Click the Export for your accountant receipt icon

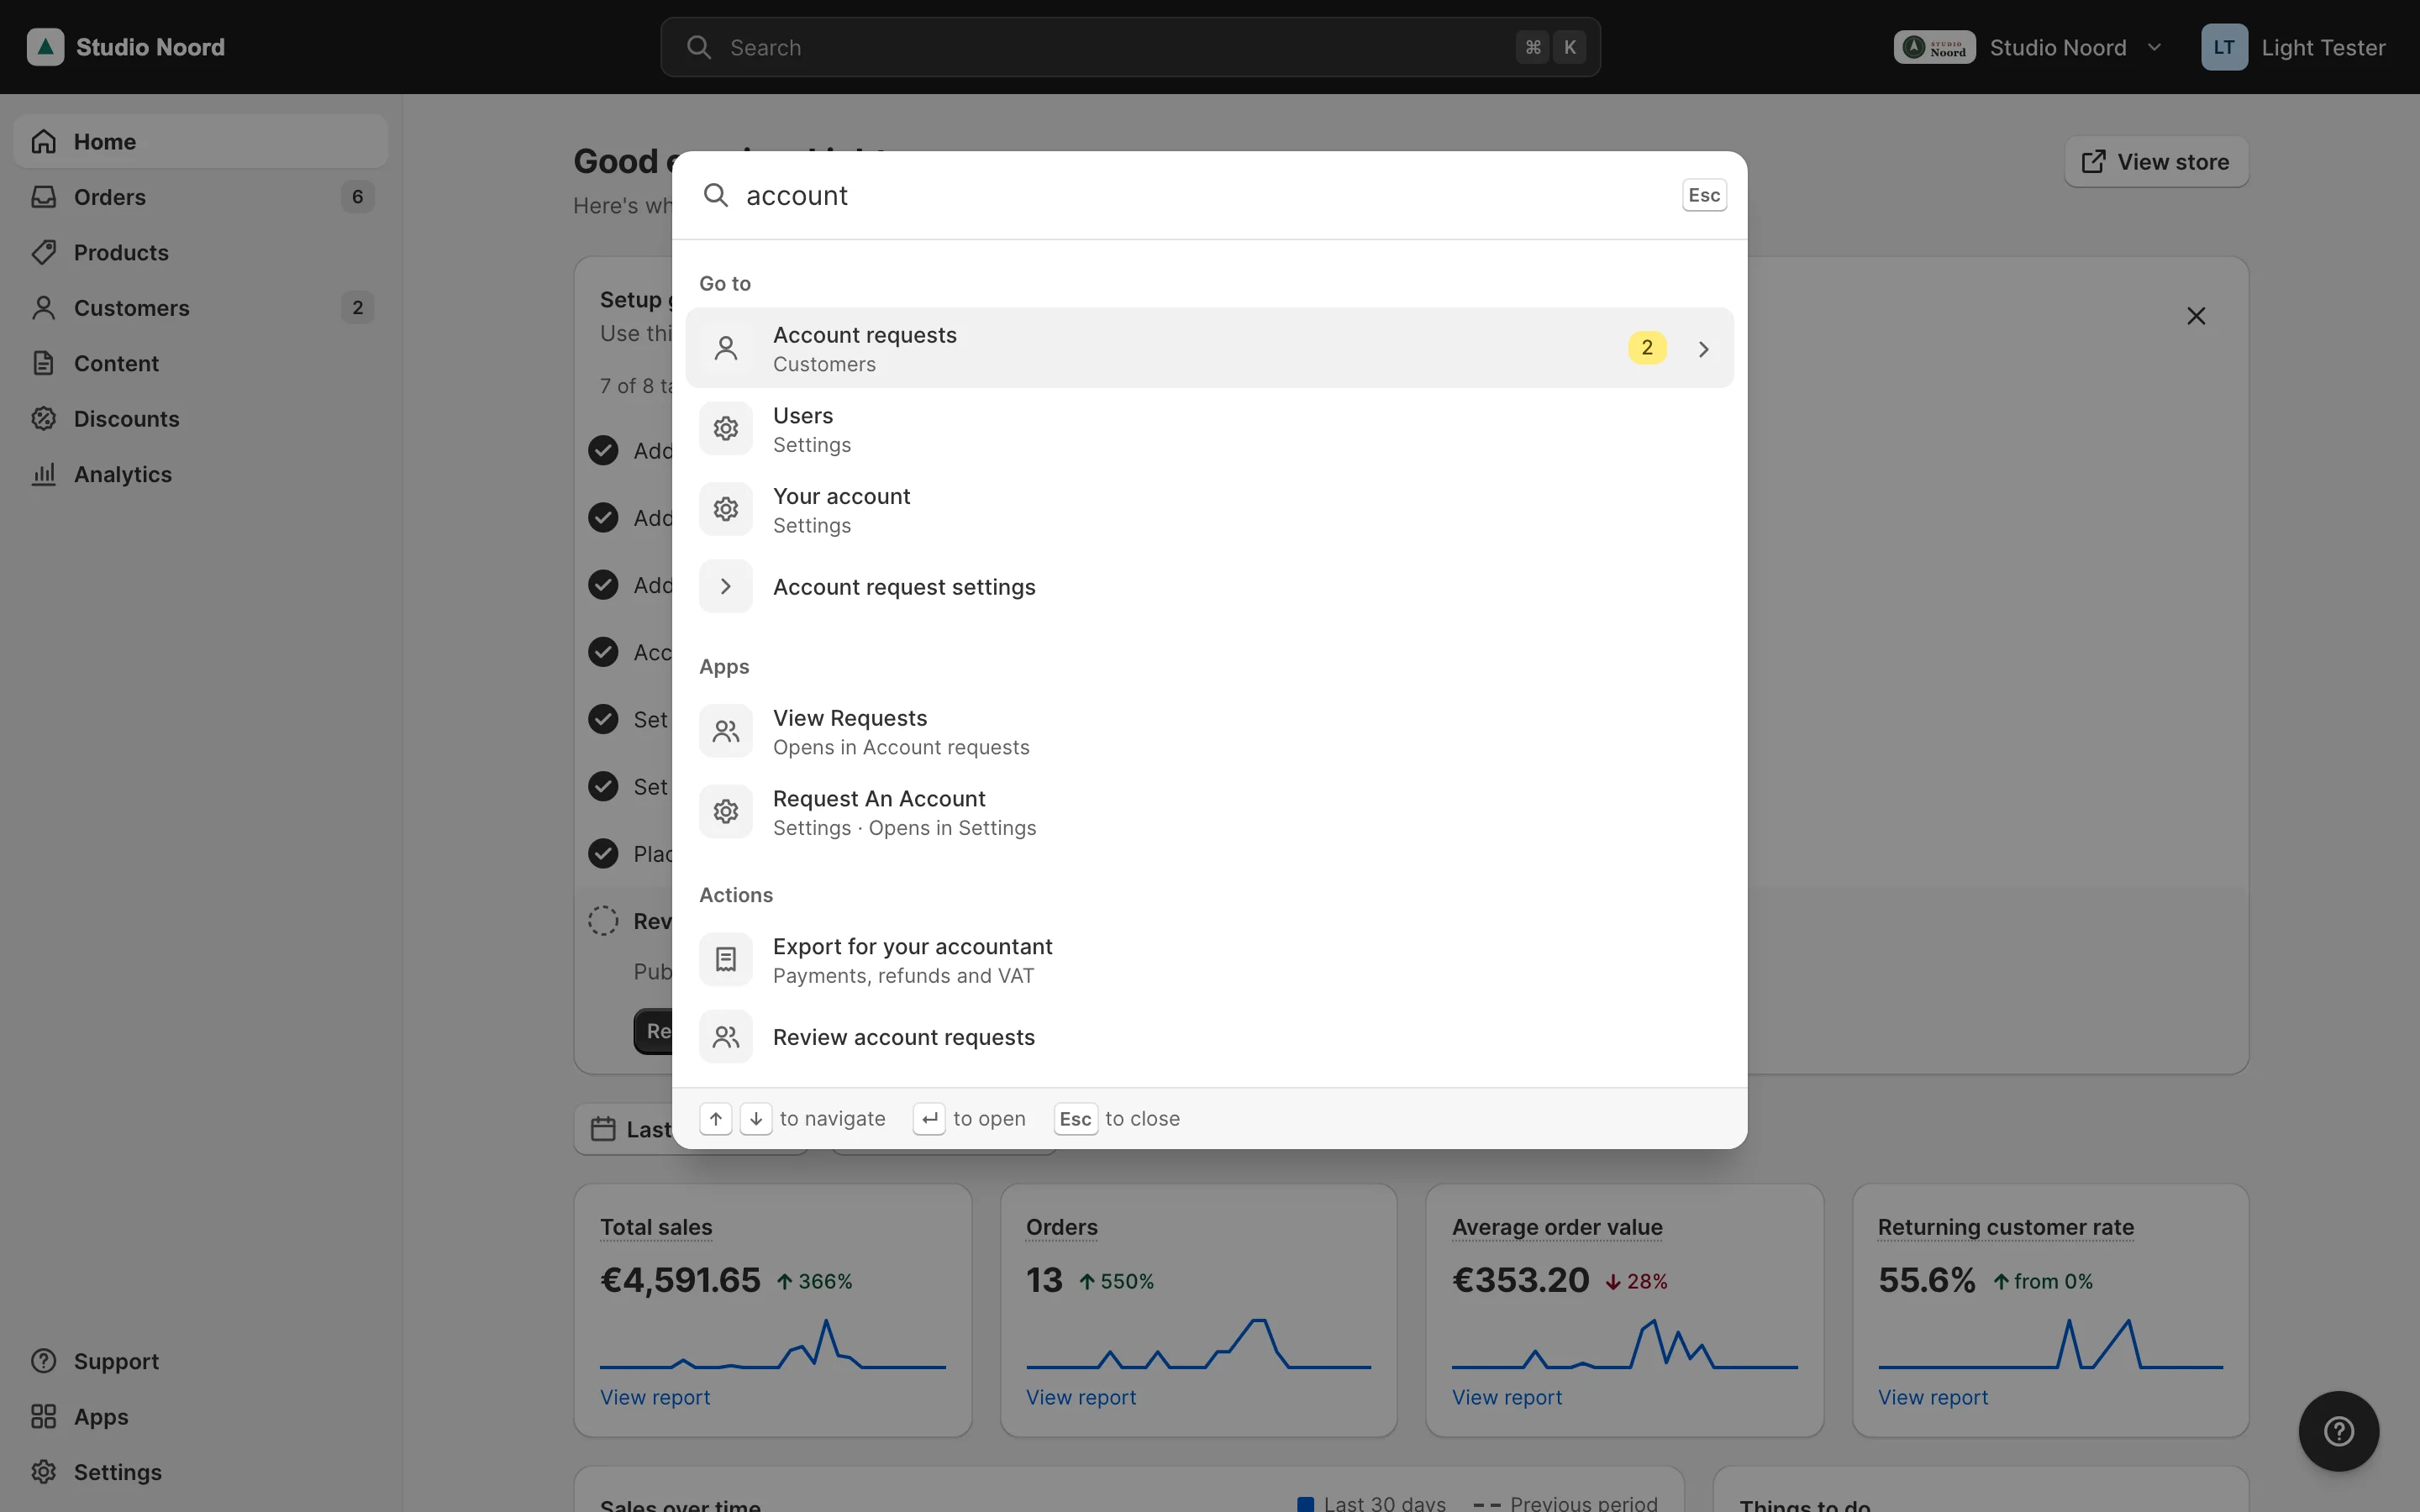coord(726,960)
